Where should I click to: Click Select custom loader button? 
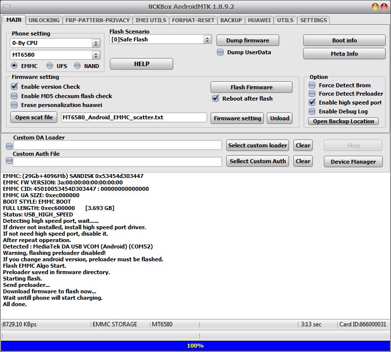click(257, 145)
